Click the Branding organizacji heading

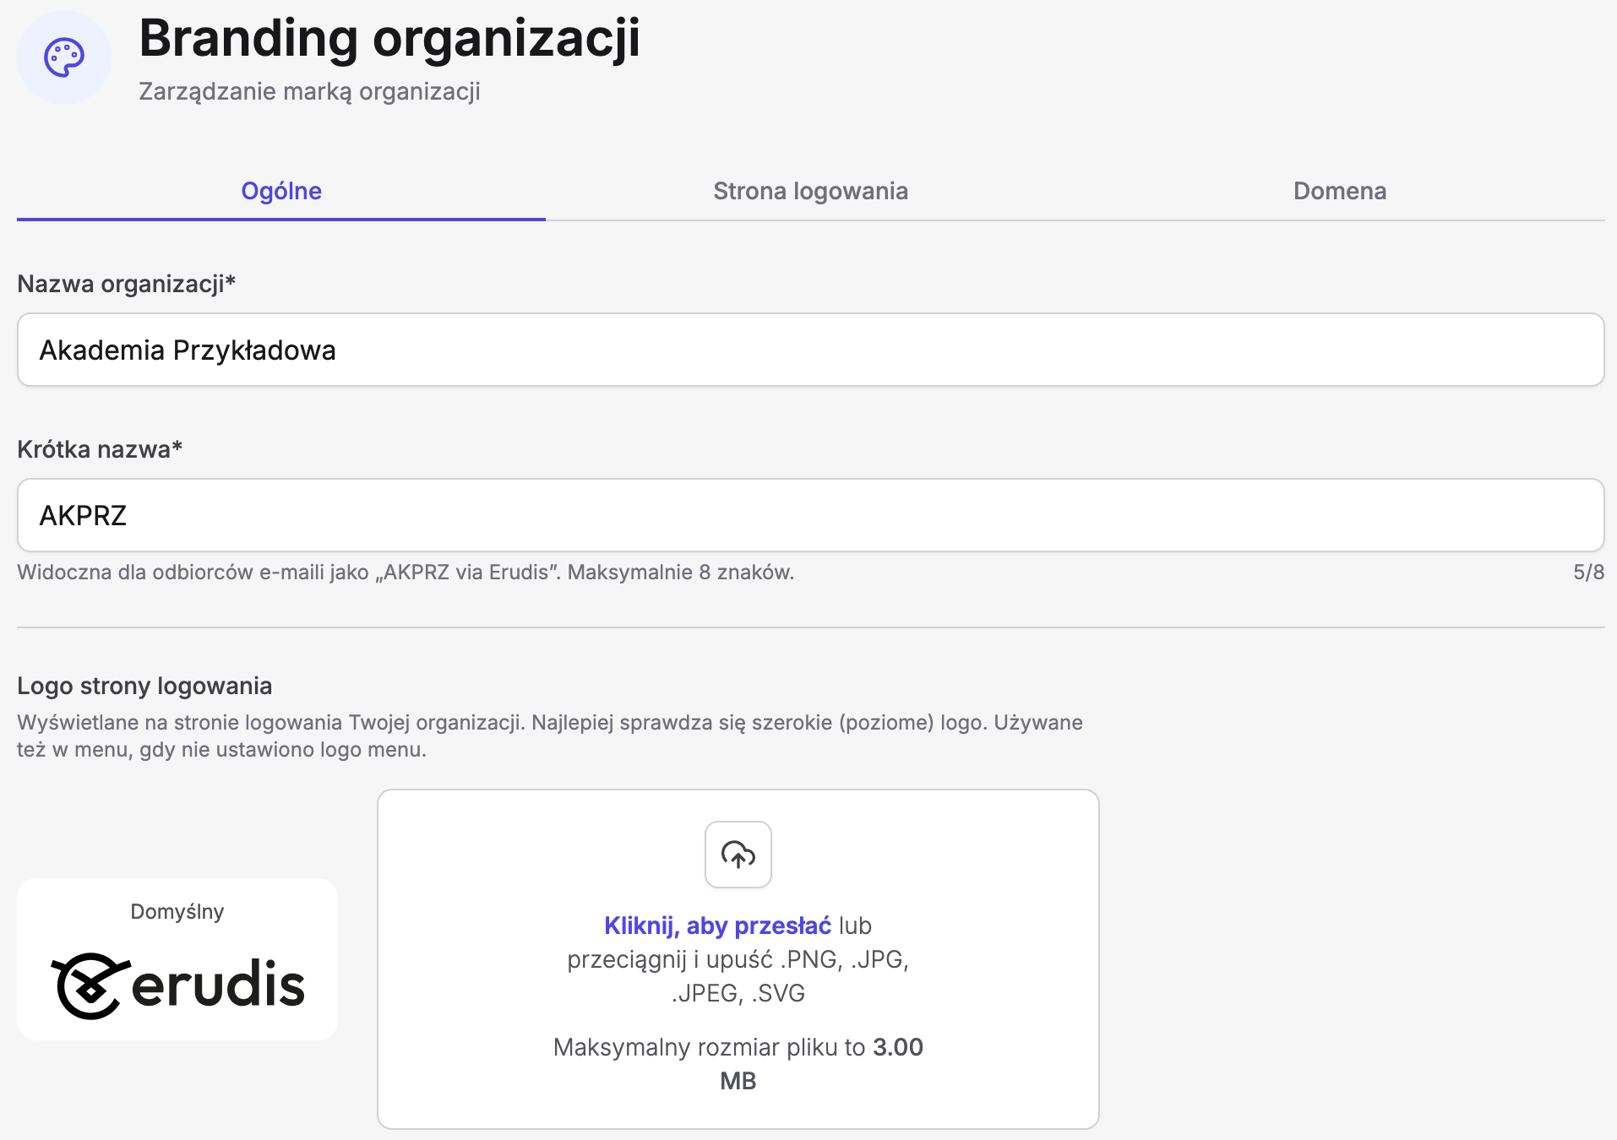click(x=389, y=39)
